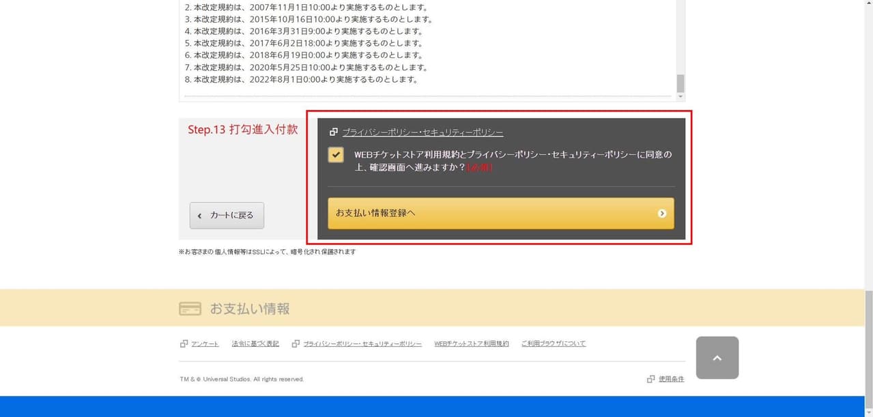Click external-link icon beside footer privacy policy
Viewport: 873px width, 417px height.
(296, 343)
